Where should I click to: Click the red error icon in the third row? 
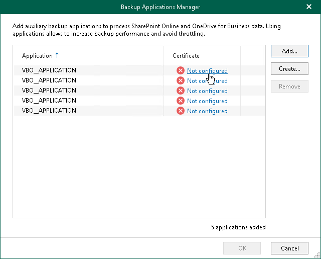[181, 91]
